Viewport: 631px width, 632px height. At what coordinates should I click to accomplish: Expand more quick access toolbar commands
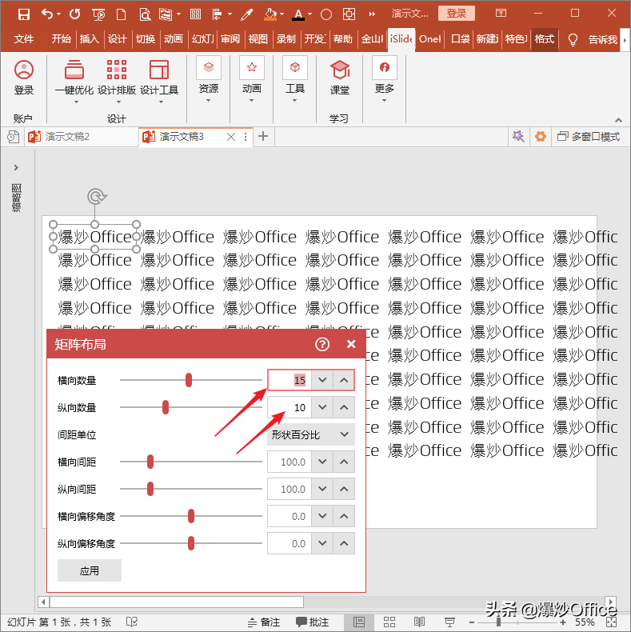[372, 14]
